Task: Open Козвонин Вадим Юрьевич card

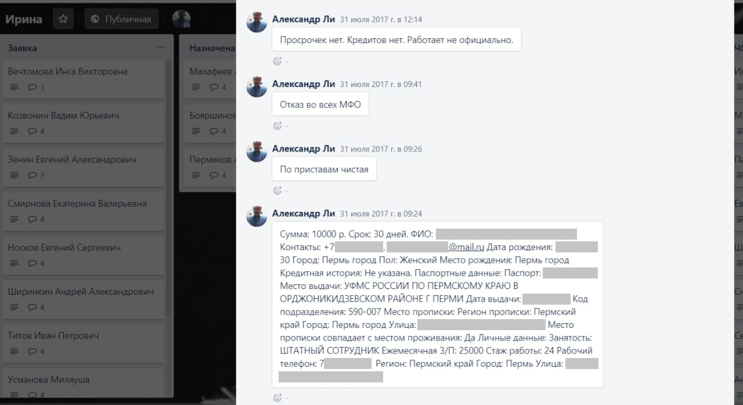Action: (84, 122)
